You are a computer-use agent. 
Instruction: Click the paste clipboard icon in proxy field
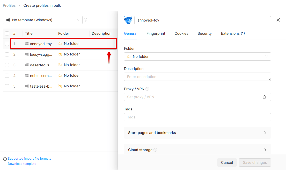264,97
